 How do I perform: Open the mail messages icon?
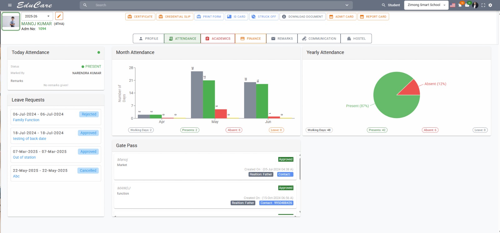pyautogui.click(x=467, y=5)
